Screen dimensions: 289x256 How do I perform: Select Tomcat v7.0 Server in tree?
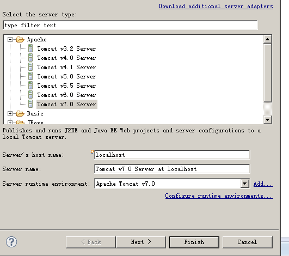[x=67, y=104]
